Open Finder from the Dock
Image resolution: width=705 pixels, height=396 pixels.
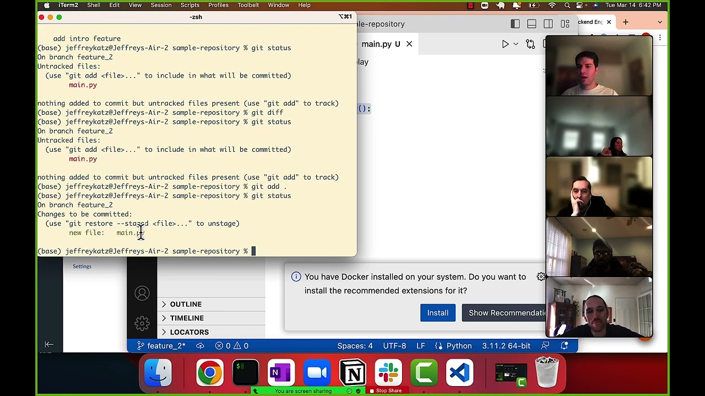pyautogui.click(x=158, y=372)
